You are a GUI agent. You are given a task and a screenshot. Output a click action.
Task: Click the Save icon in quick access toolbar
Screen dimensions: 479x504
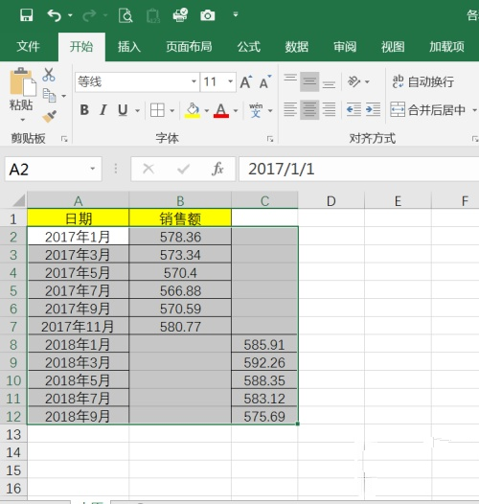tap(27, 15)
